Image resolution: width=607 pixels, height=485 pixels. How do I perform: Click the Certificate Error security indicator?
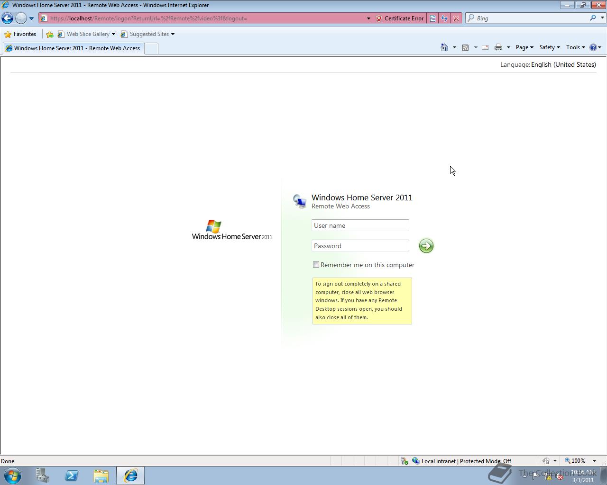tap(400, 18)
